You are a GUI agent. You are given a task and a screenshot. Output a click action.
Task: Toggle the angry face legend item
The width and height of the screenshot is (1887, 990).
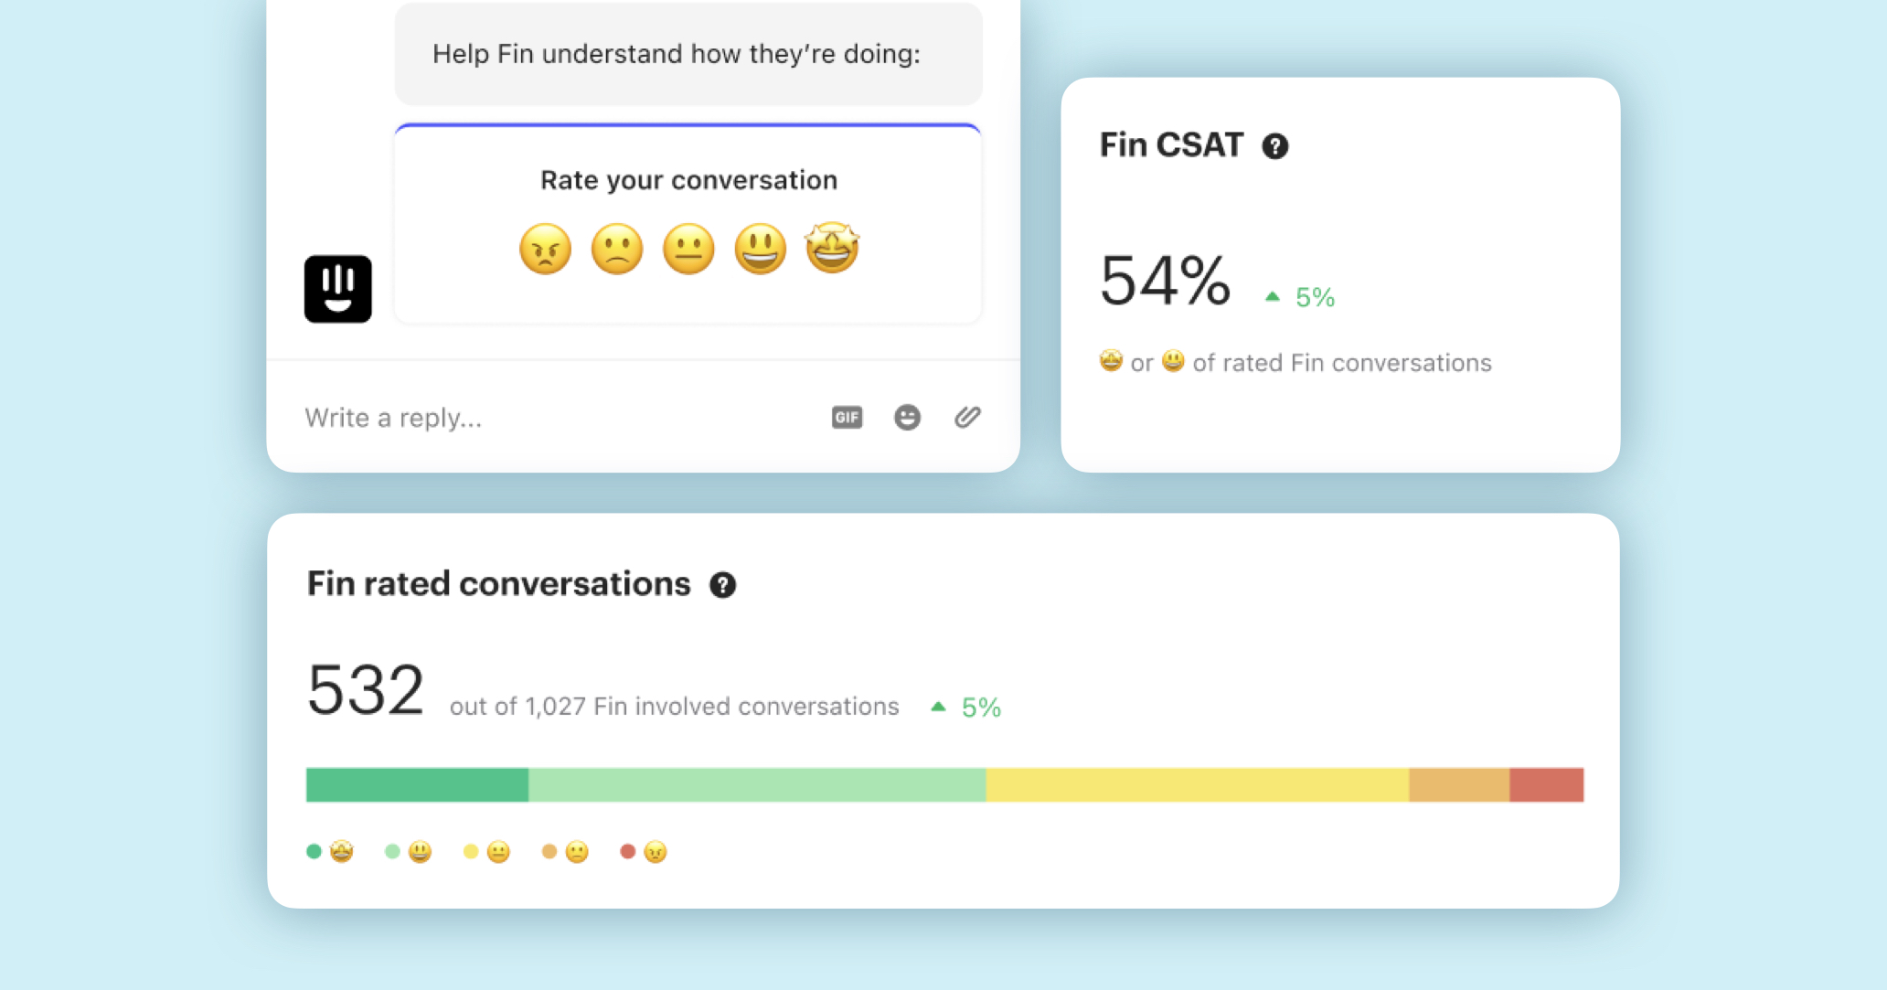coord(644,852)
